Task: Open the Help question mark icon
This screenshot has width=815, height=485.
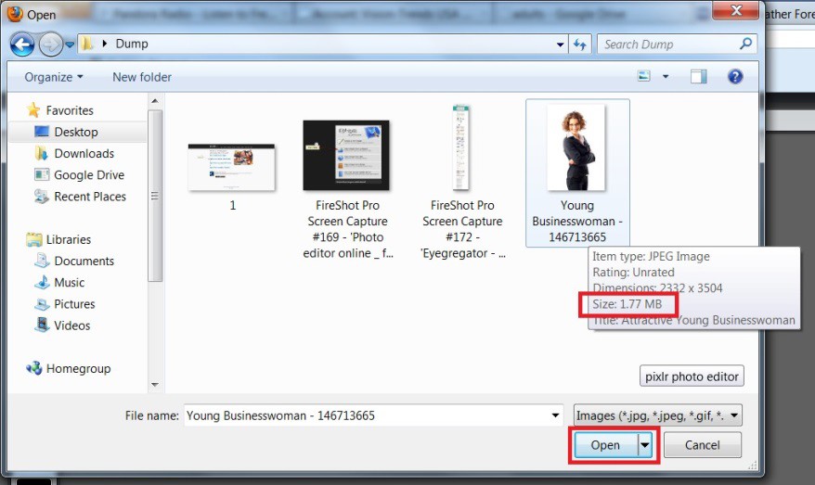Action: pos(735,77)
